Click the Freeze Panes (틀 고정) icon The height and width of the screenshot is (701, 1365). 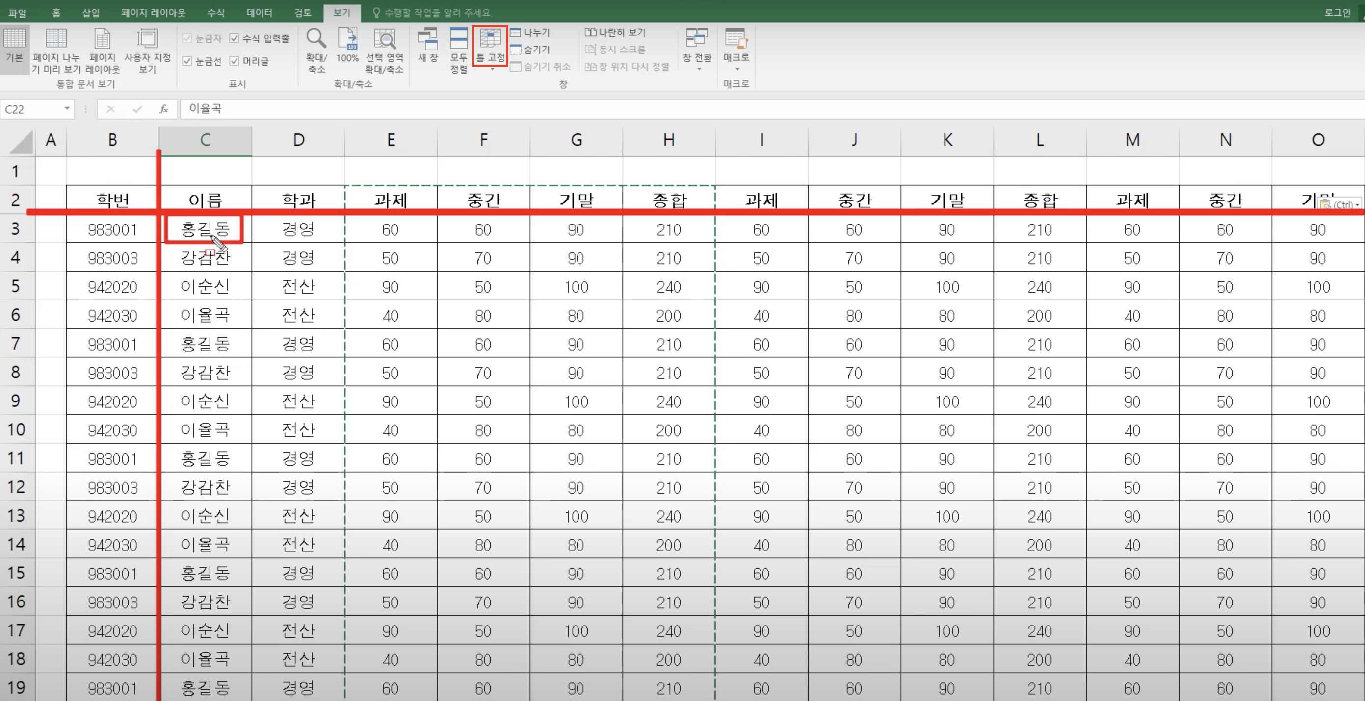(x=490, y=38)
